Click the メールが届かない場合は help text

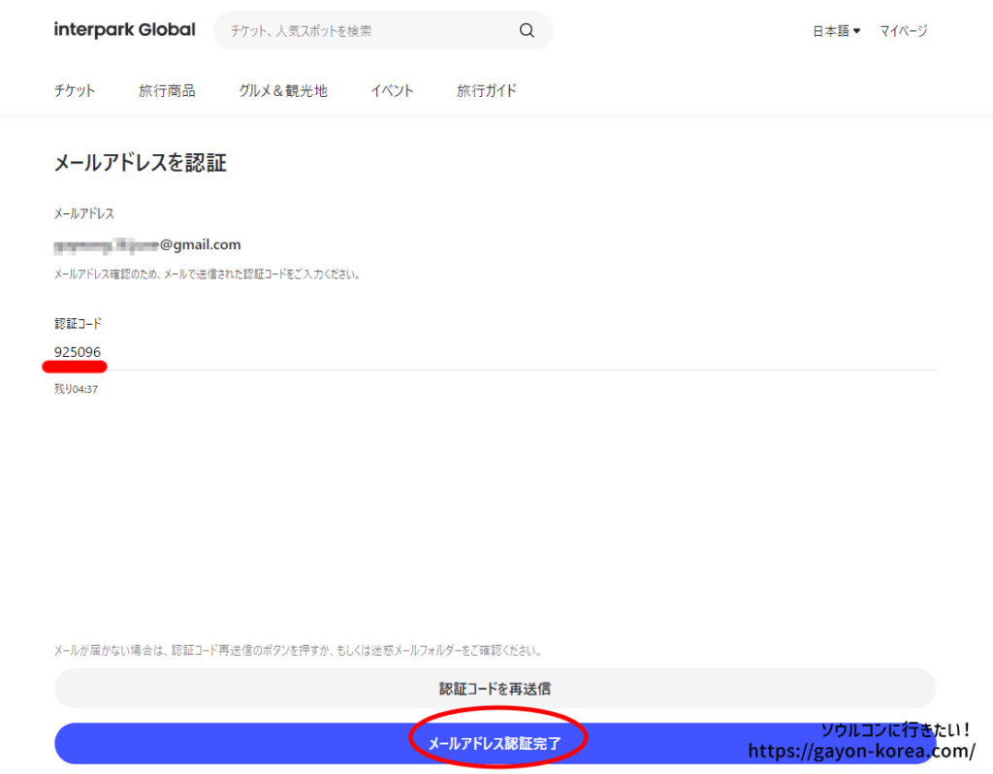298,651
